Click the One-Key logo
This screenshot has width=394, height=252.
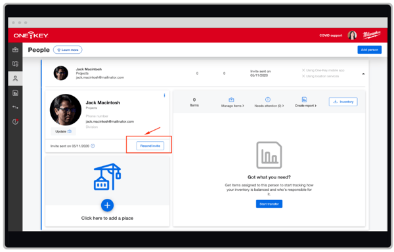(31, 35)
